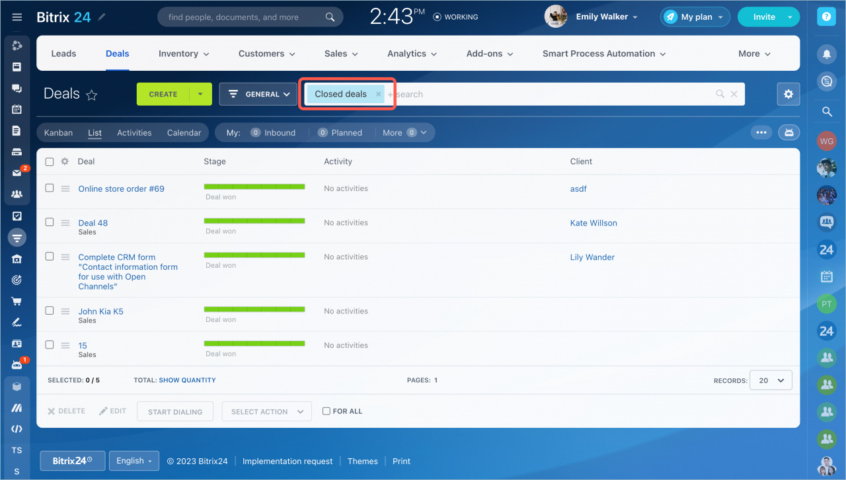Screen dimensions: 846x480
Task: Check the Deal 48 row checkbox
Action: coord(50,222)
